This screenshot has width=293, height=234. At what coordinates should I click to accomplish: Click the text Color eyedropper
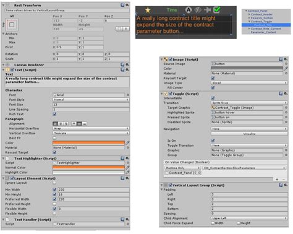(128, 142)
